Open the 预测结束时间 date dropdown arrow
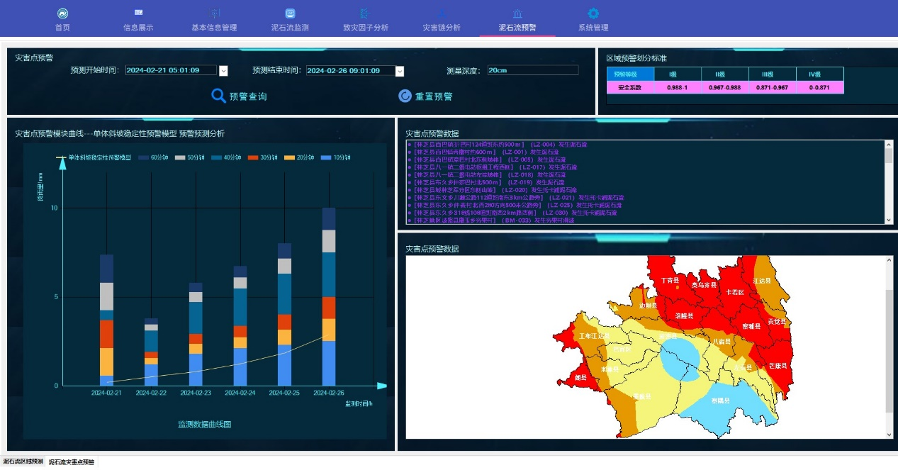Viewport: 898px width, 470px height. click(x=400, y=70)
